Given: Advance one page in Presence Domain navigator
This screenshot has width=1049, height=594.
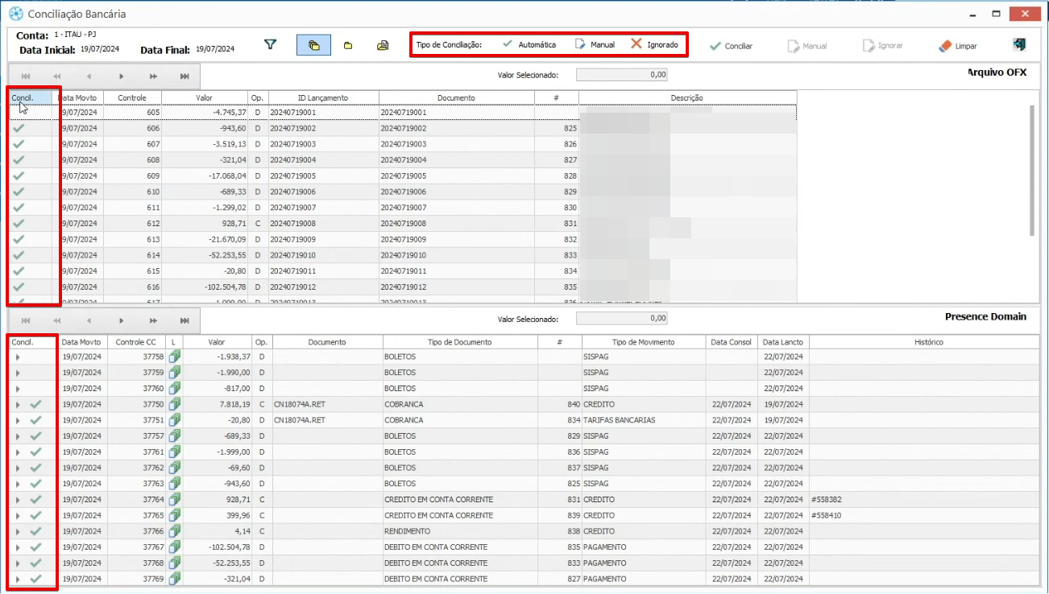Looking at the screenshot, I should click(153, 320).
